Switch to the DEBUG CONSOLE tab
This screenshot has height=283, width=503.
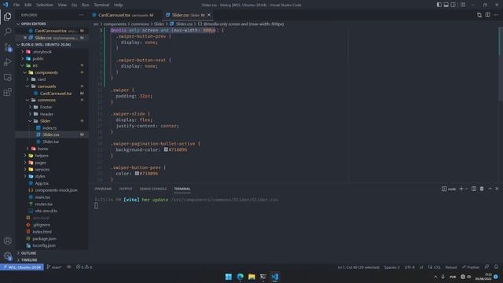[153, 189]
